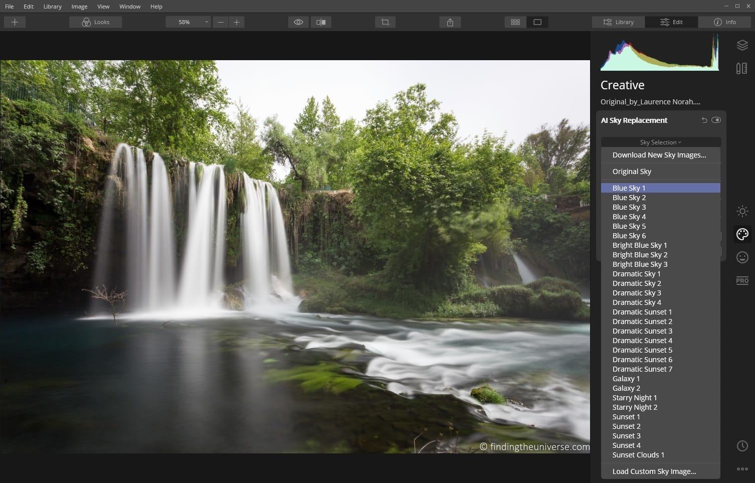Choose Dramatic Sunset 3 from the list

pos(642,331)
